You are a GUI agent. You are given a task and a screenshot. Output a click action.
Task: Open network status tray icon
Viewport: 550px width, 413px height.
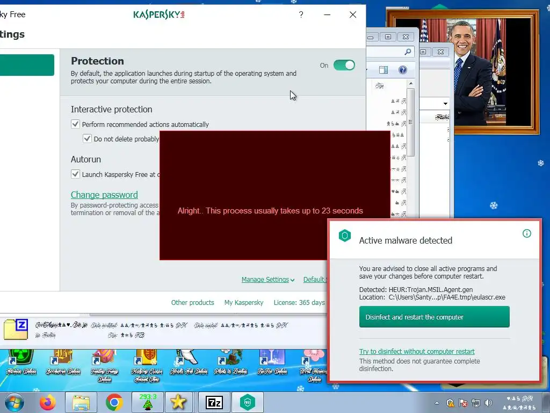tap(476, 403)
